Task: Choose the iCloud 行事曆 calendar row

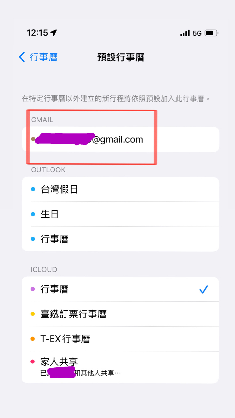Action: [x=121, y=289]
